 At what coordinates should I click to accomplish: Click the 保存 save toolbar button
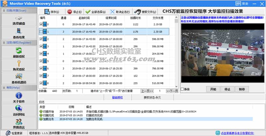click(52, 12)
